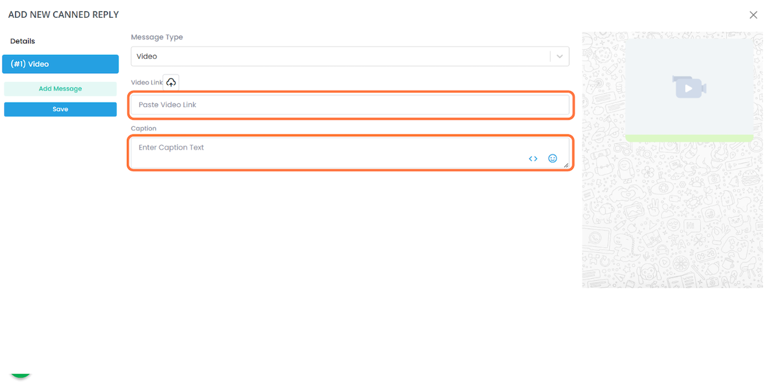The height and width of the screenshot is (382, 765).
Task: Upload a video using the cloud icon
Action: [171, 82]
